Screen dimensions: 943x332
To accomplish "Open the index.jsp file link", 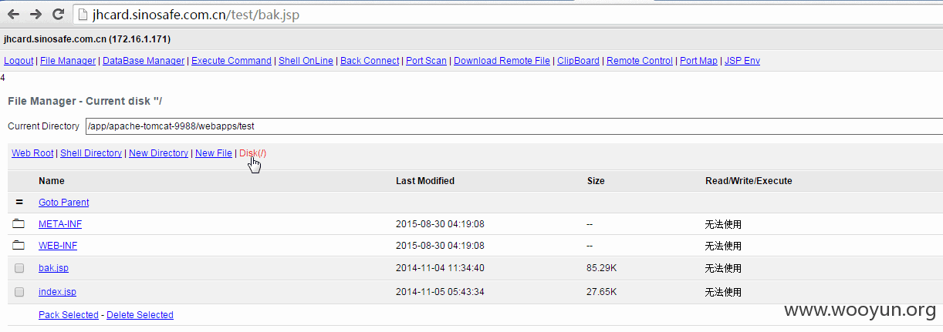I will pyautogui.click(x=57, y=292).
